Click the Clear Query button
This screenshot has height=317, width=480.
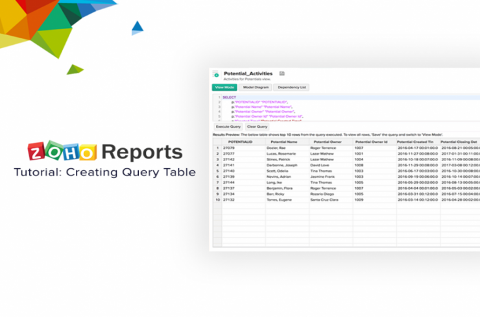pyautogui.click(x=257, y=127)
